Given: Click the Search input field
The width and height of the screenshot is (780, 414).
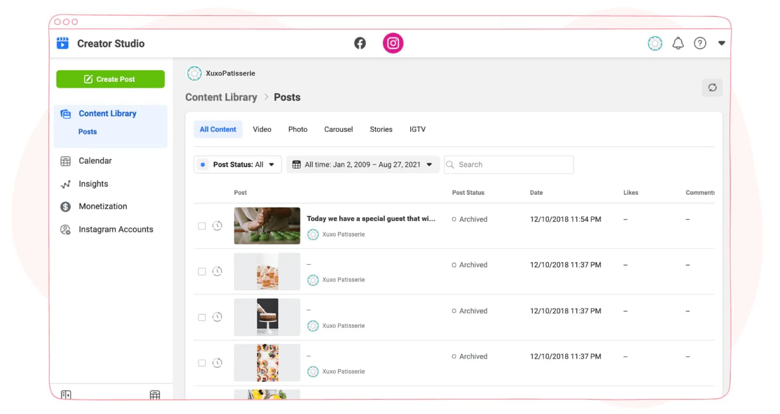Looking at the screenshot, I should (x=508, y=165).
